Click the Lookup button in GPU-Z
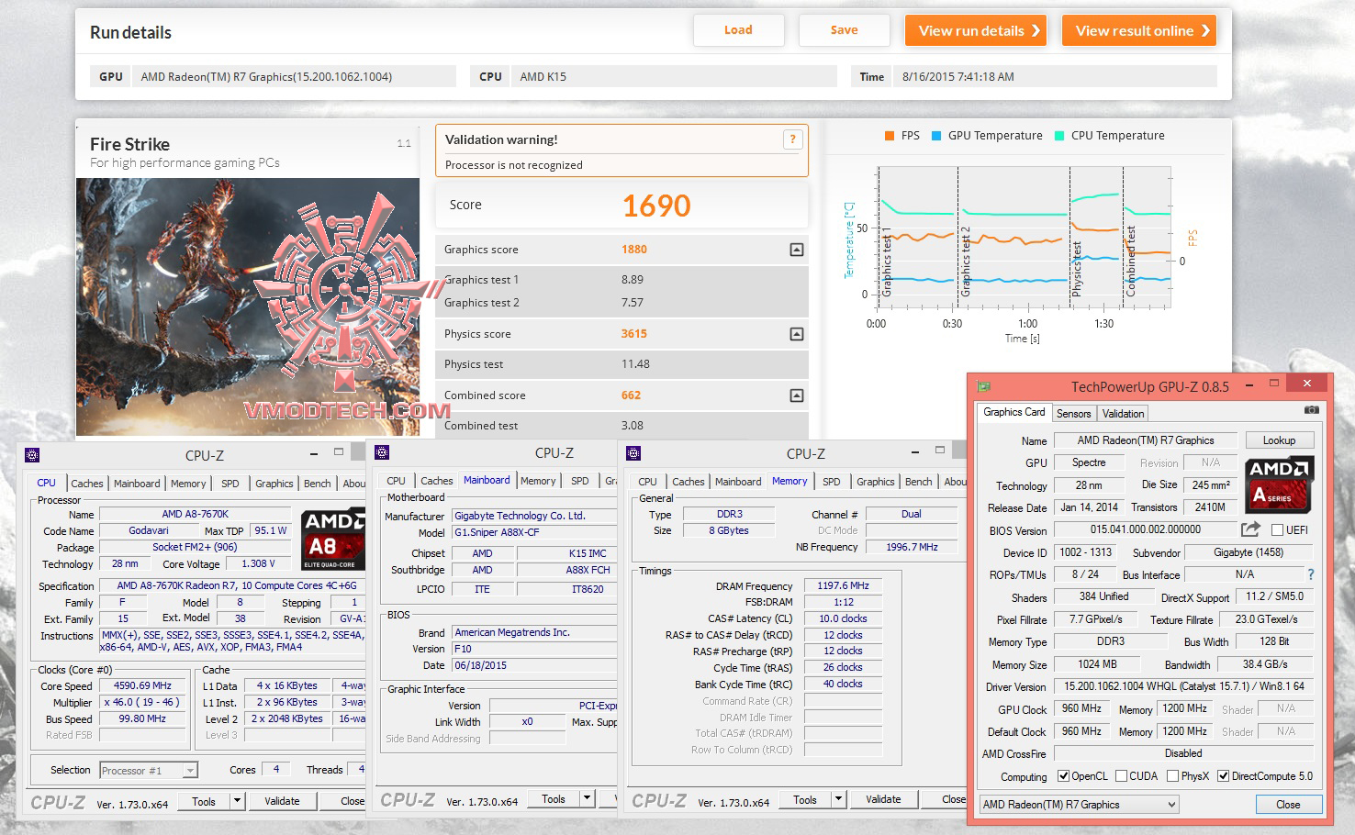The width and height of the screenshot is (1355, 835). [x=1279, y=440]
